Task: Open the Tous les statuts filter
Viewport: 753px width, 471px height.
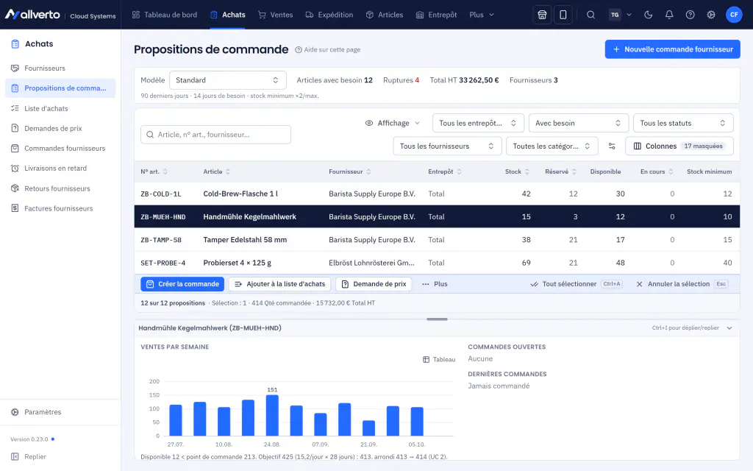Action: [x=683, y=123]
